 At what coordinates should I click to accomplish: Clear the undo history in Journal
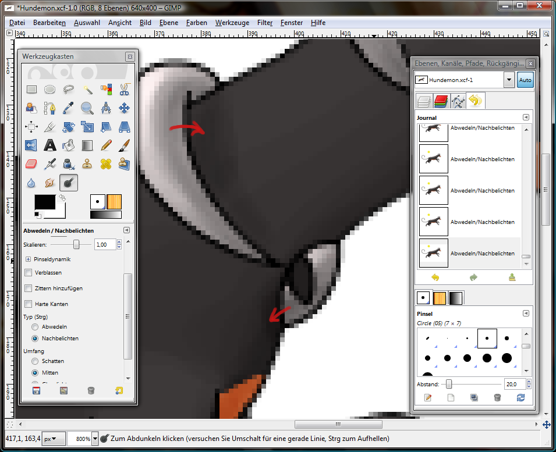(512, 277)
